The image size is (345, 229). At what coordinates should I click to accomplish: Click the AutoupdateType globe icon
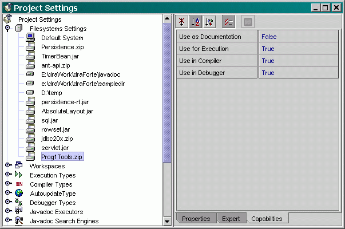[x=19, y=194]
